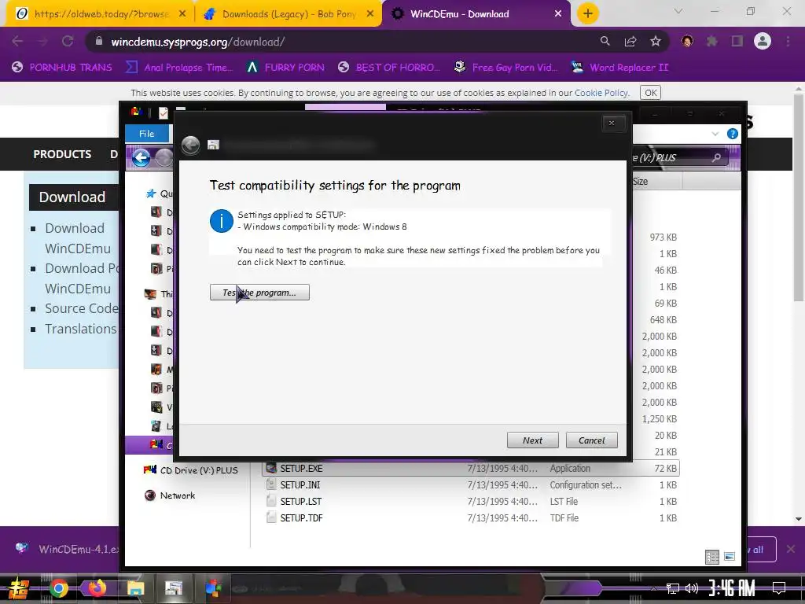Open Firefox from the taskbar

(x=97, y=588)
